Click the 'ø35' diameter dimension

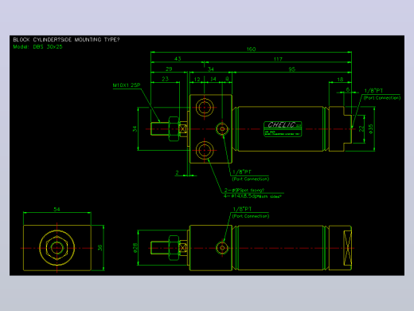tap(371, 129)
